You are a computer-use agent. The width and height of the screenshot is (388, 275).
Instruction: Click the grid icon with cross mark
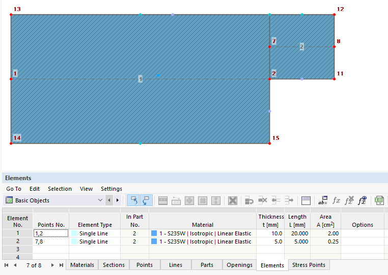(x=203, y=200)
